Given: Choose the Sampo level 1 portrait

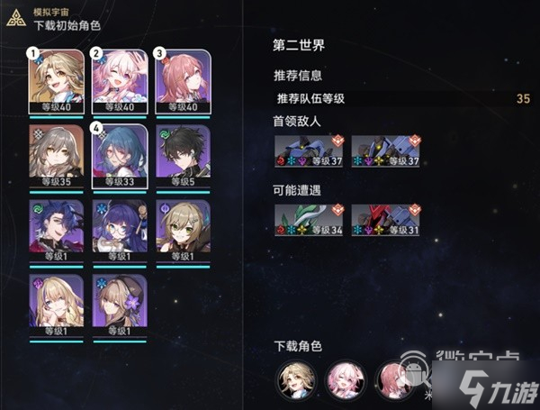Looking at the screenshot, I should click(56, 231).
